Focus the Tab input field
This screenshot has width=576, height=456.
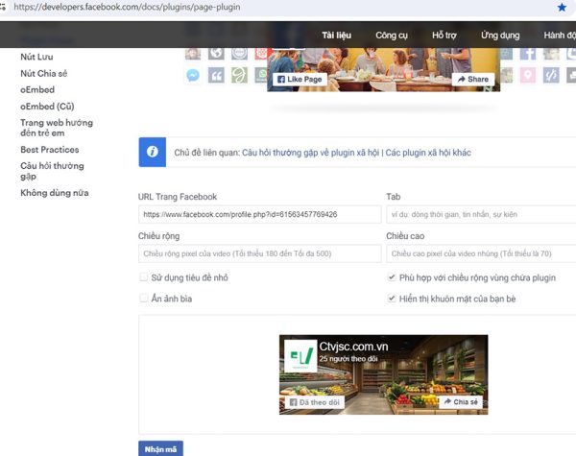pos(481,214)
